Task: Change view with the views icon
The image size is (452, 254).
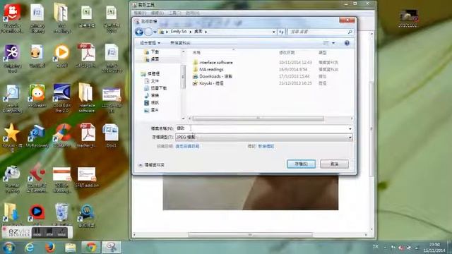Action: tap(326, 43)
